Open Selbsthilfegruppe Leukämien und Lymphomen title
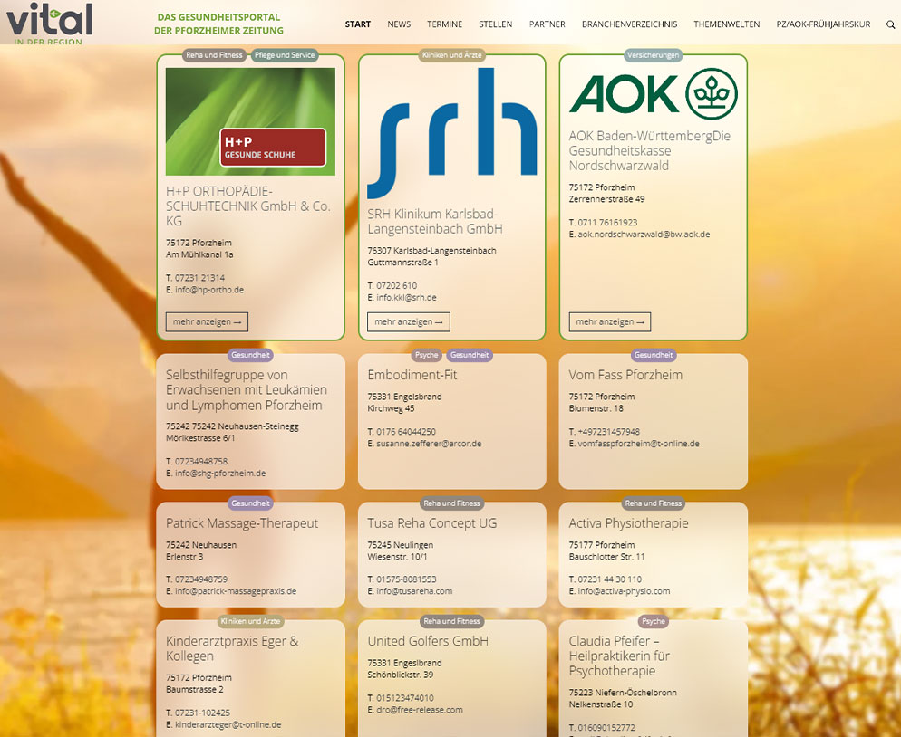 (247, 389)
